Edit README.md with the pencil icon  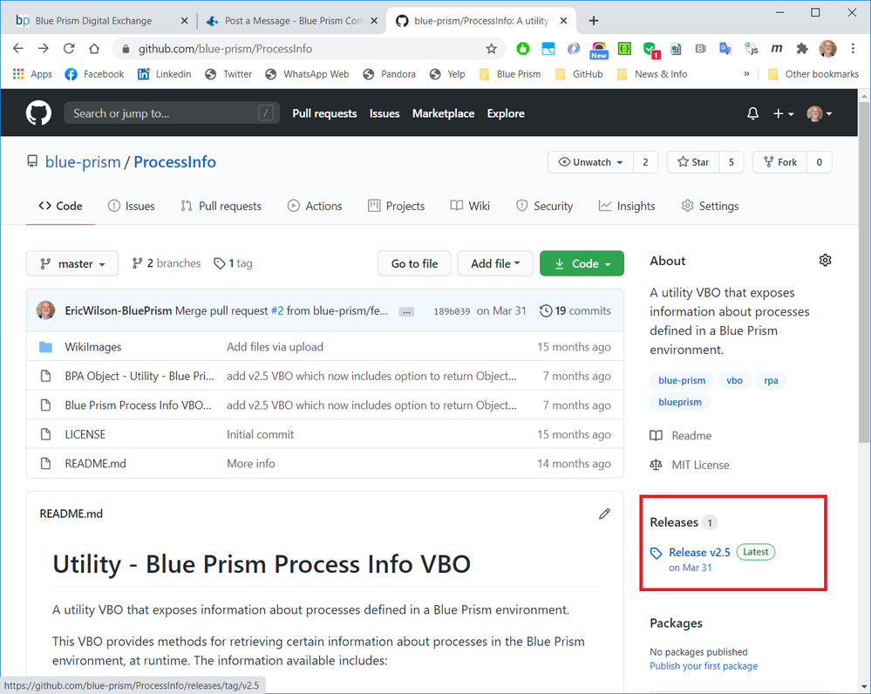[604, 514]
